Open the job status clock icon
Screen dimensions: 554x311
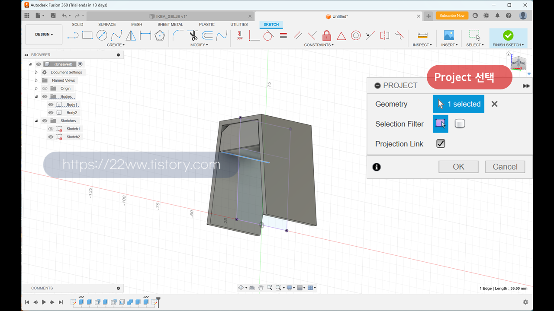point(486,16)
